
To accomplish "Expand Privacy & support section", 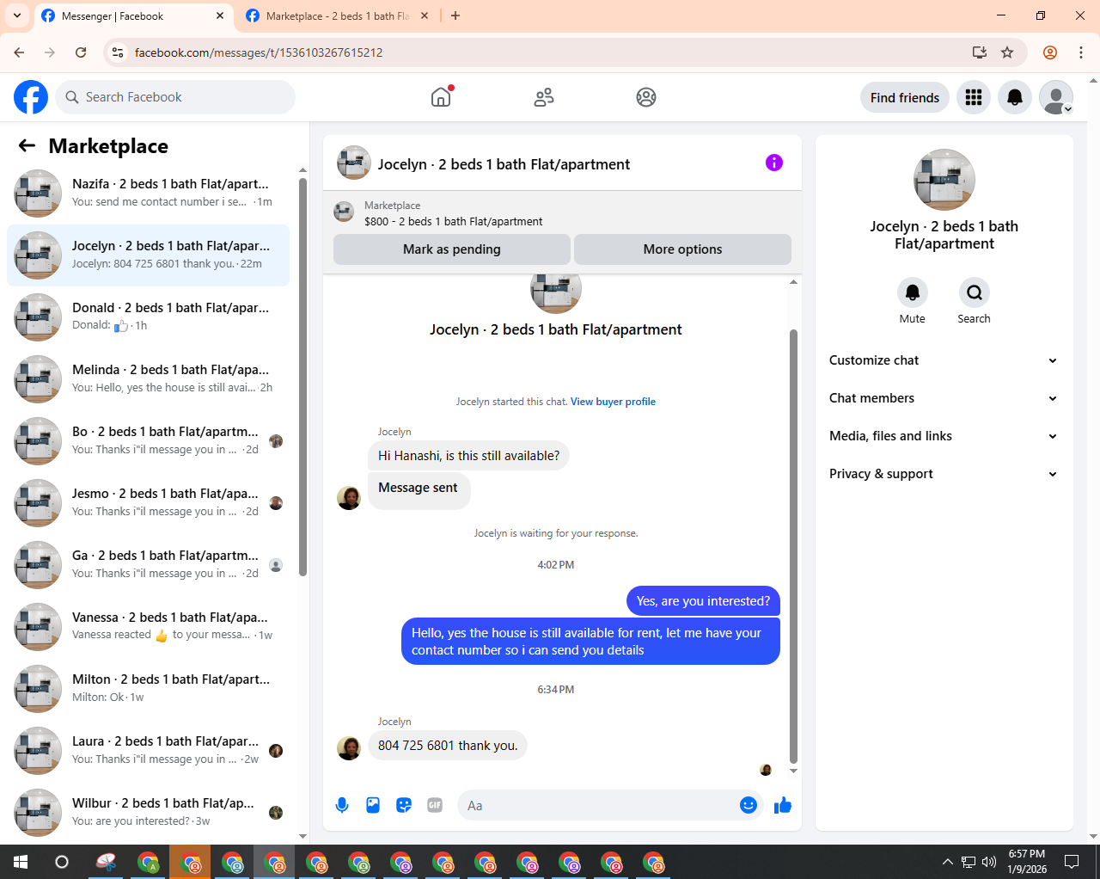I will 944,474.
